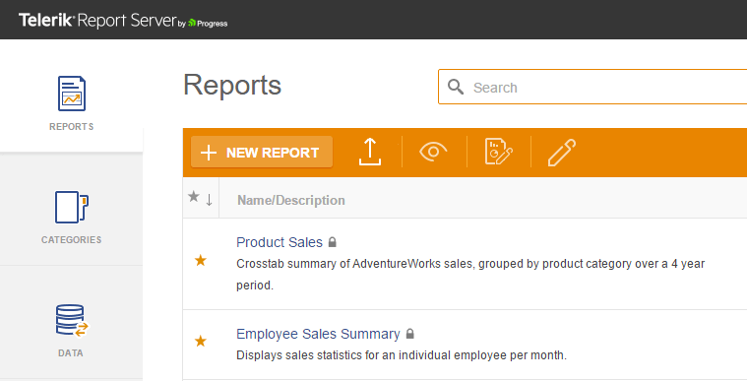This screenshot has width=747, height=381.
Task: Click the NEW REPORT button
Action: [262, 153]
